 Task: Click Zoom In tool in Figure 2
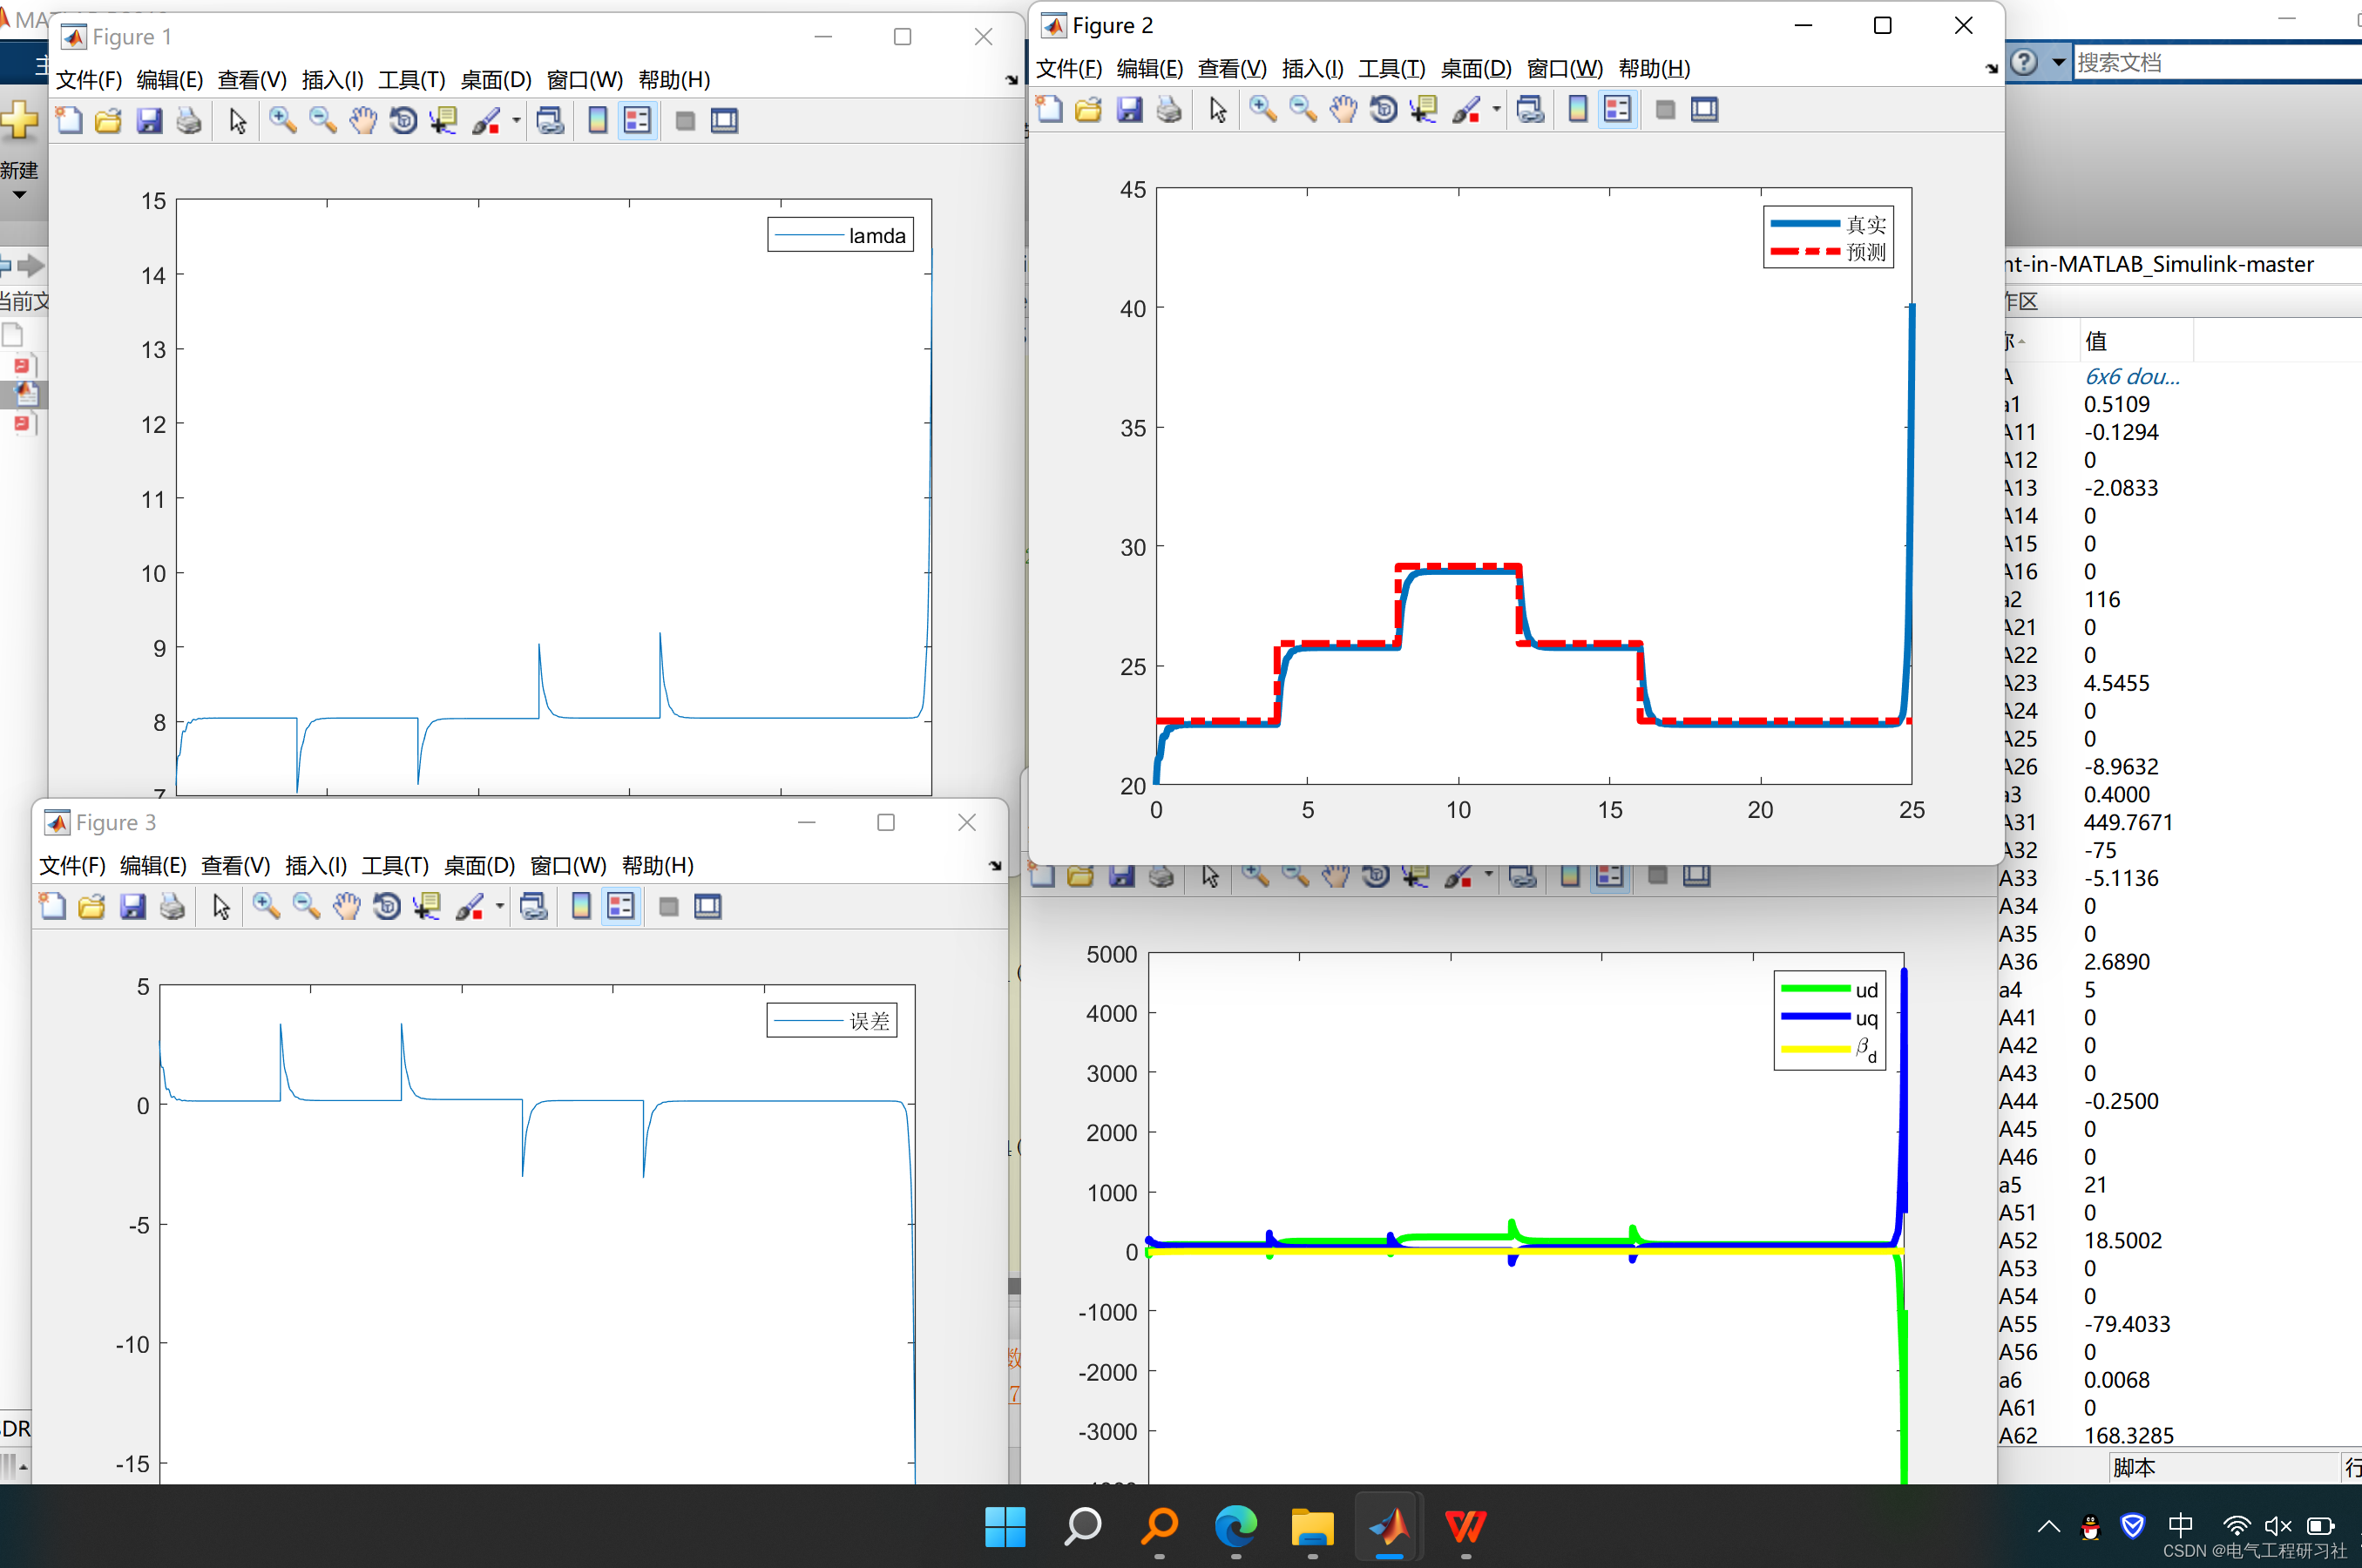pyautogui.click(x=1262, y=109)
